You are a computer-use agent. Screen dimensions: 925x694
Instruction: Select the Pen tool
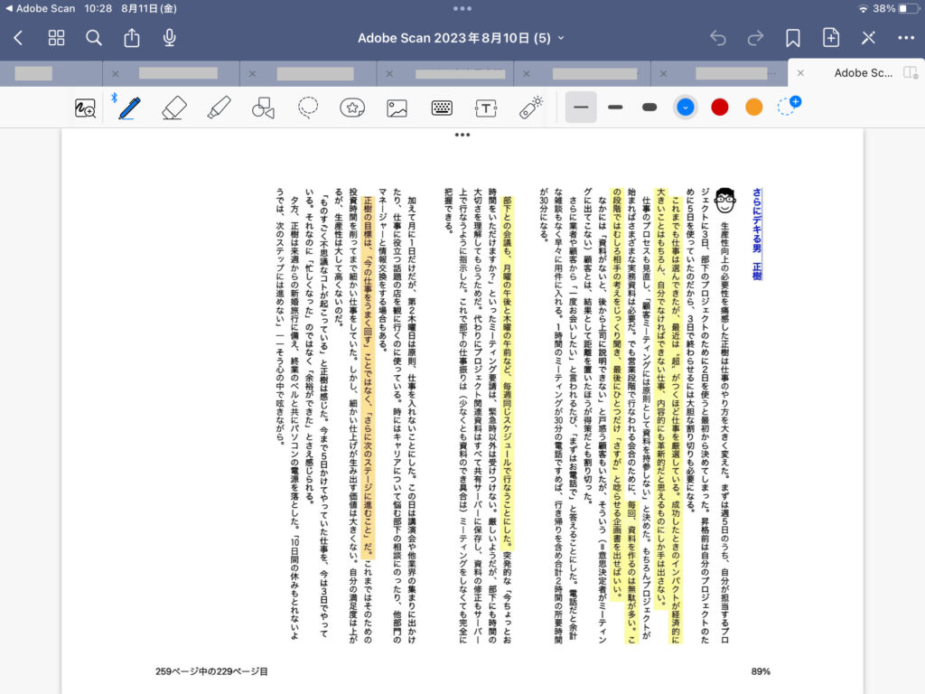tap(129, 108)
